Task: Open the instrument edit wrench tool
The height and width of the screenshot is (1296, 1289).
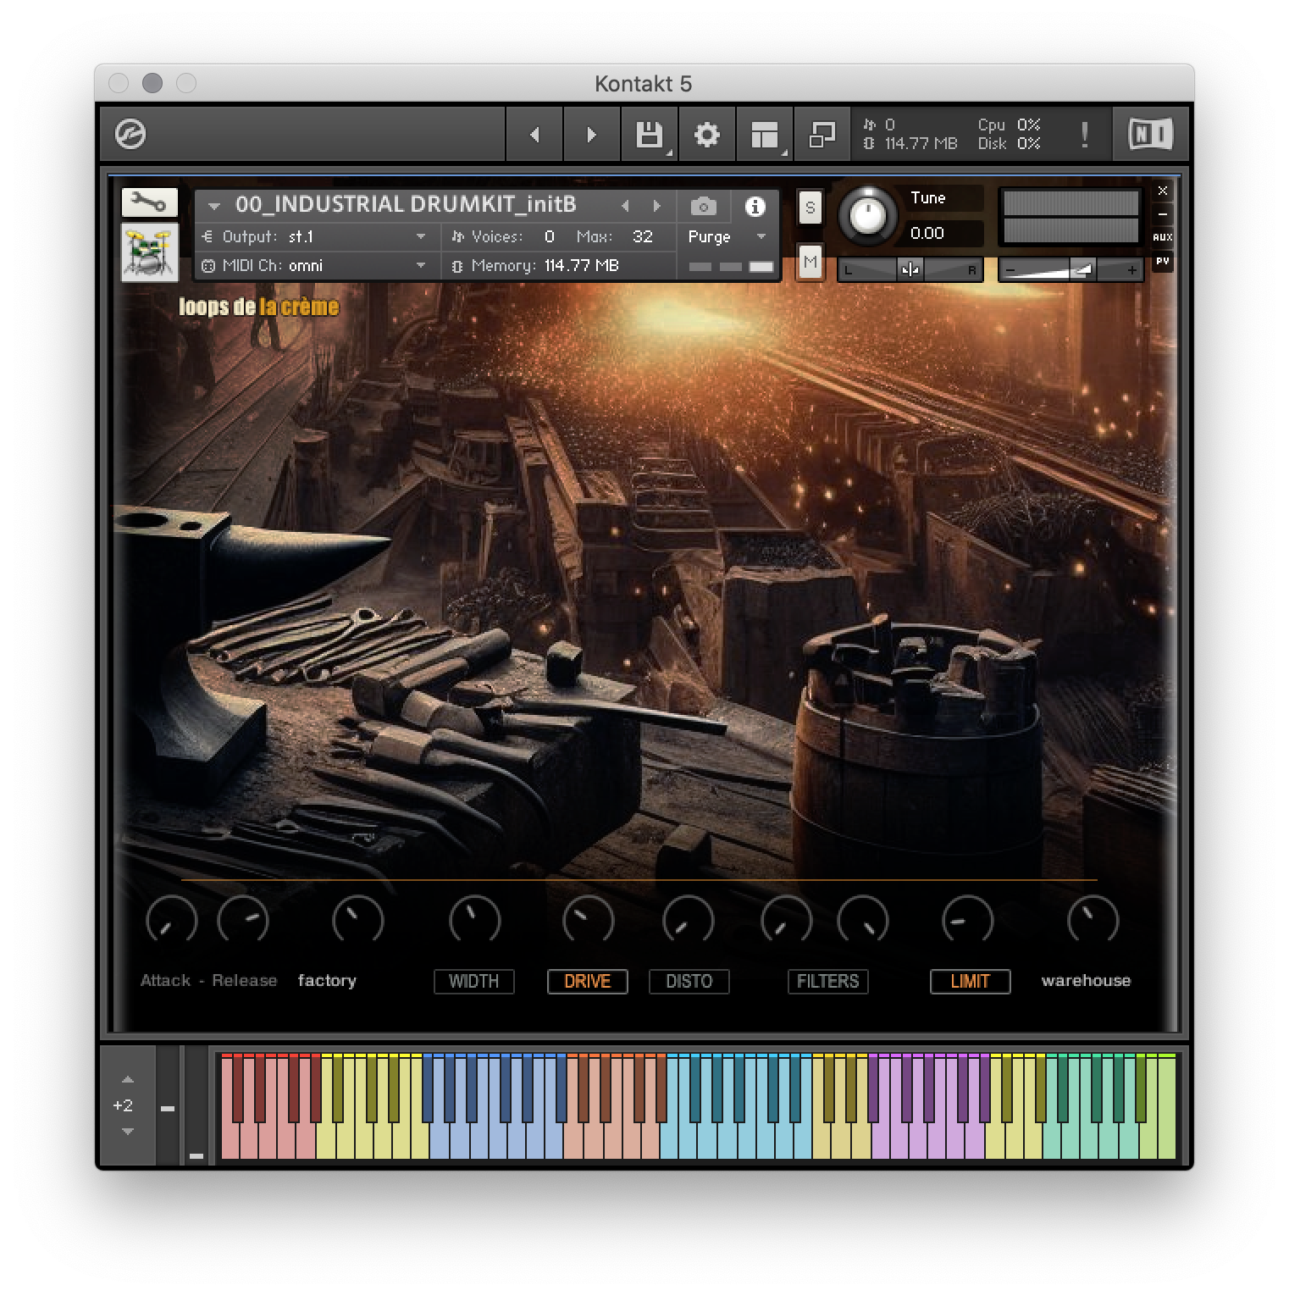Action: coord(149,202)
